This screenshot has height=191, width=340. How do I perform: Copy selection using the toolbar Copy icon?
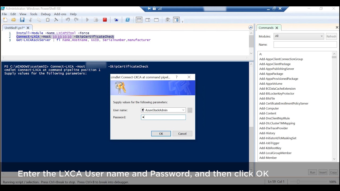pyautogui.click(x=39, y=20)
